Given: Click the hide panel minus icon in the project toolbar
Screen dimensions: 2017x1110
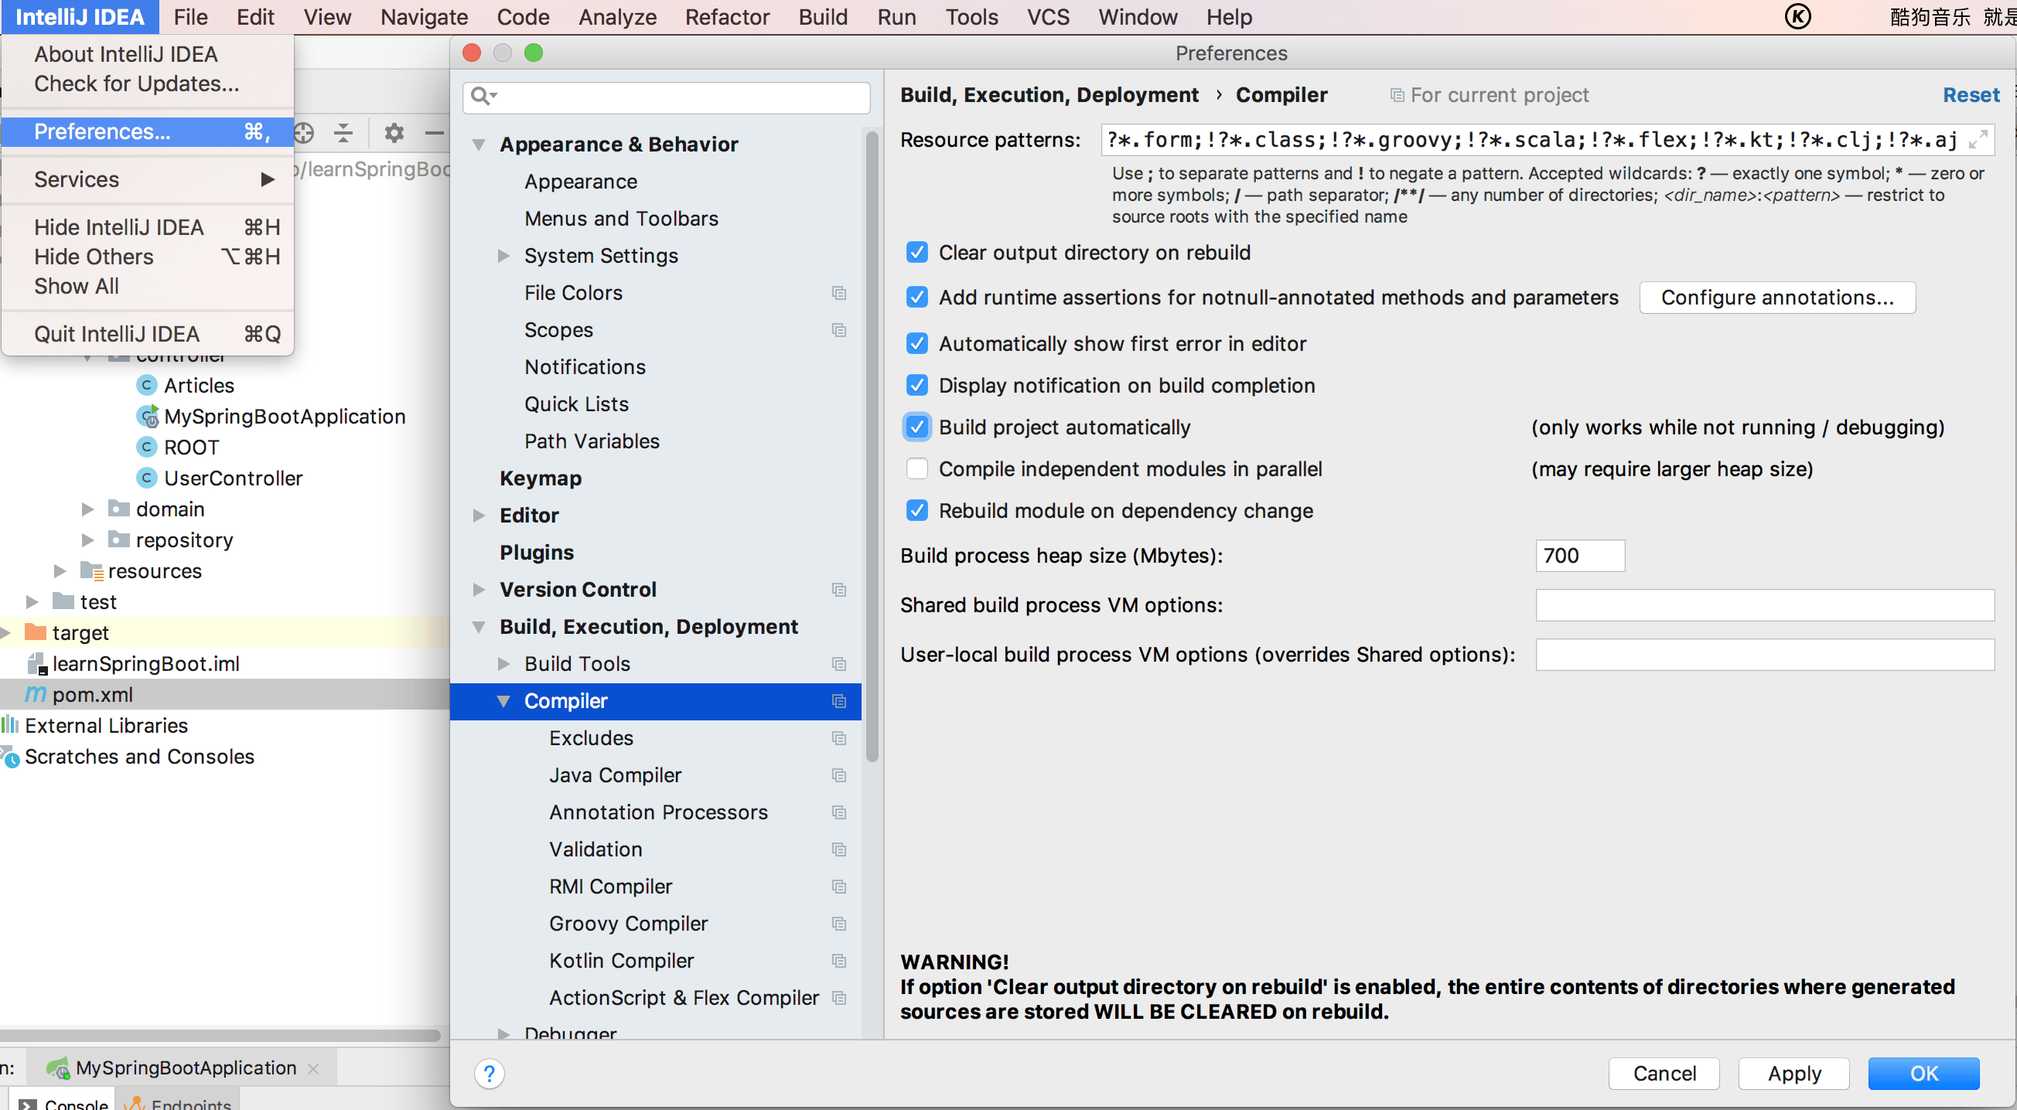Looking at the screenshot, I should click(435, 133).
